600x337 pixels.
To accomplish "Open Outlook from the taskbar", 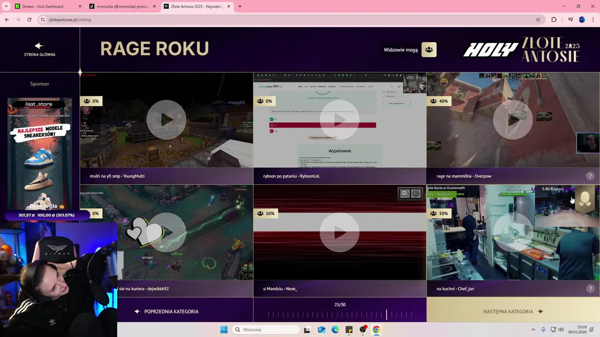I will pyautogui.click(x=322, y=330).
